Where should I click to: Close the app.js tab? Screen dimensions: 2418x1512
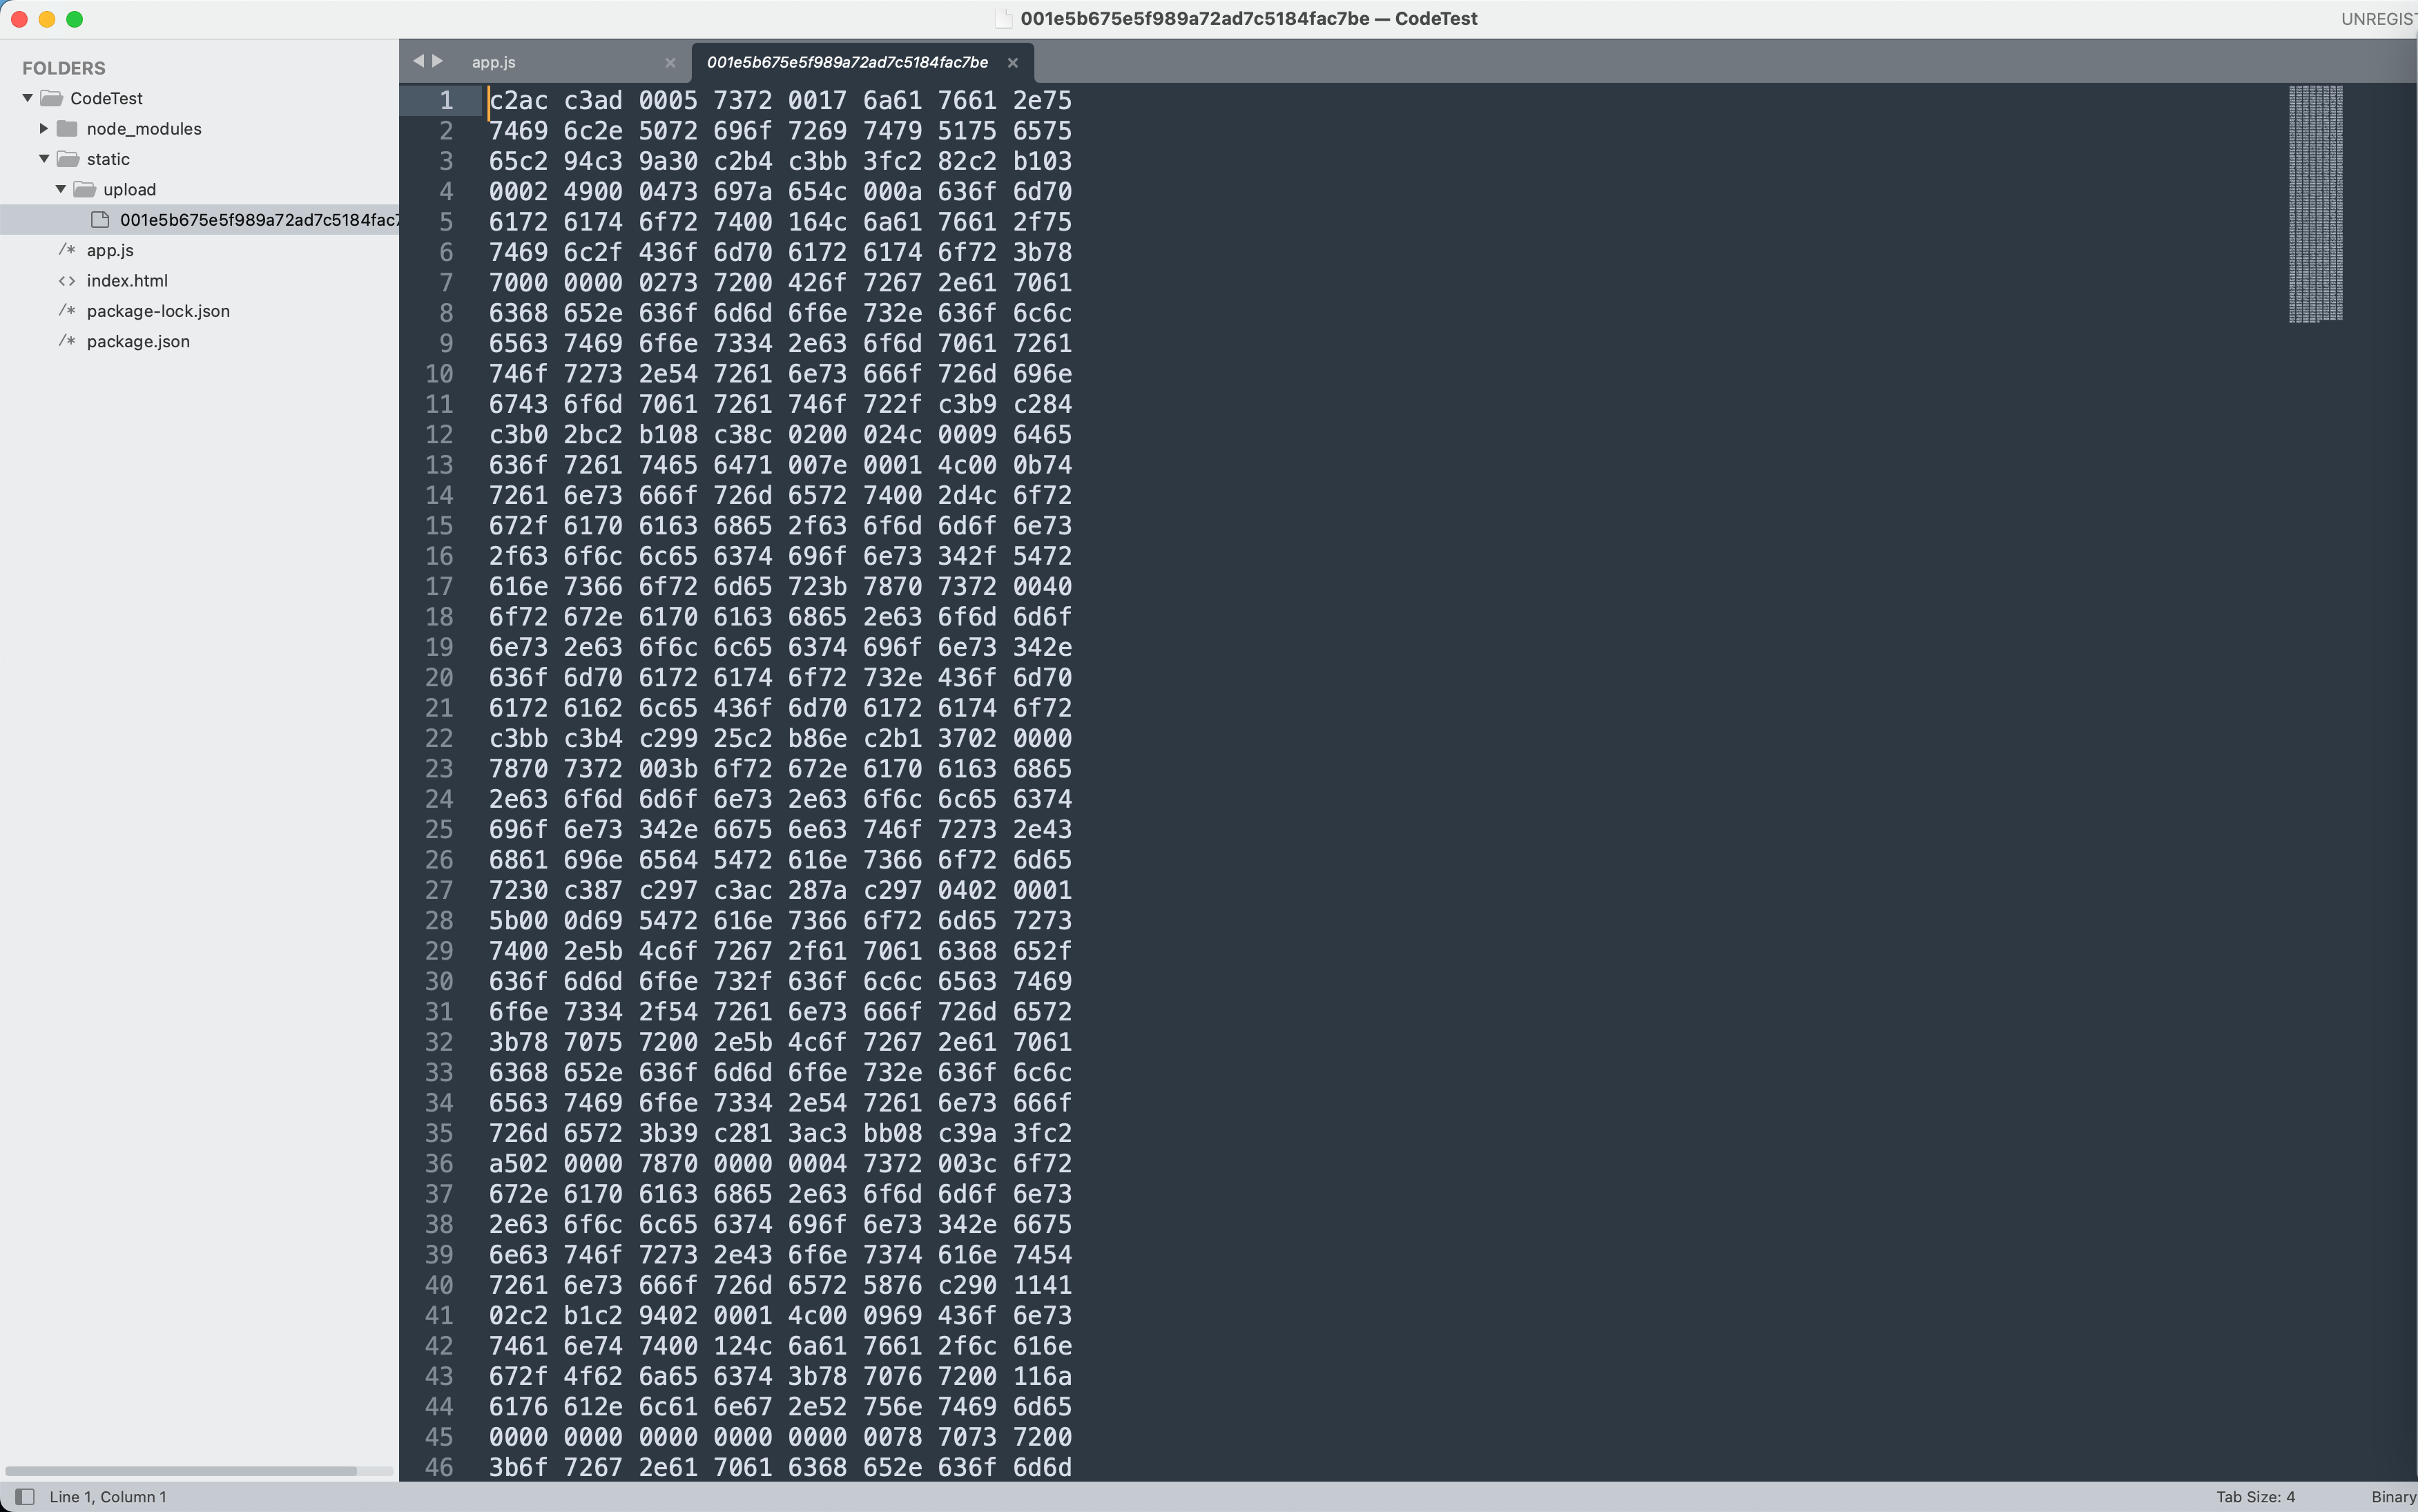(670, 62)
